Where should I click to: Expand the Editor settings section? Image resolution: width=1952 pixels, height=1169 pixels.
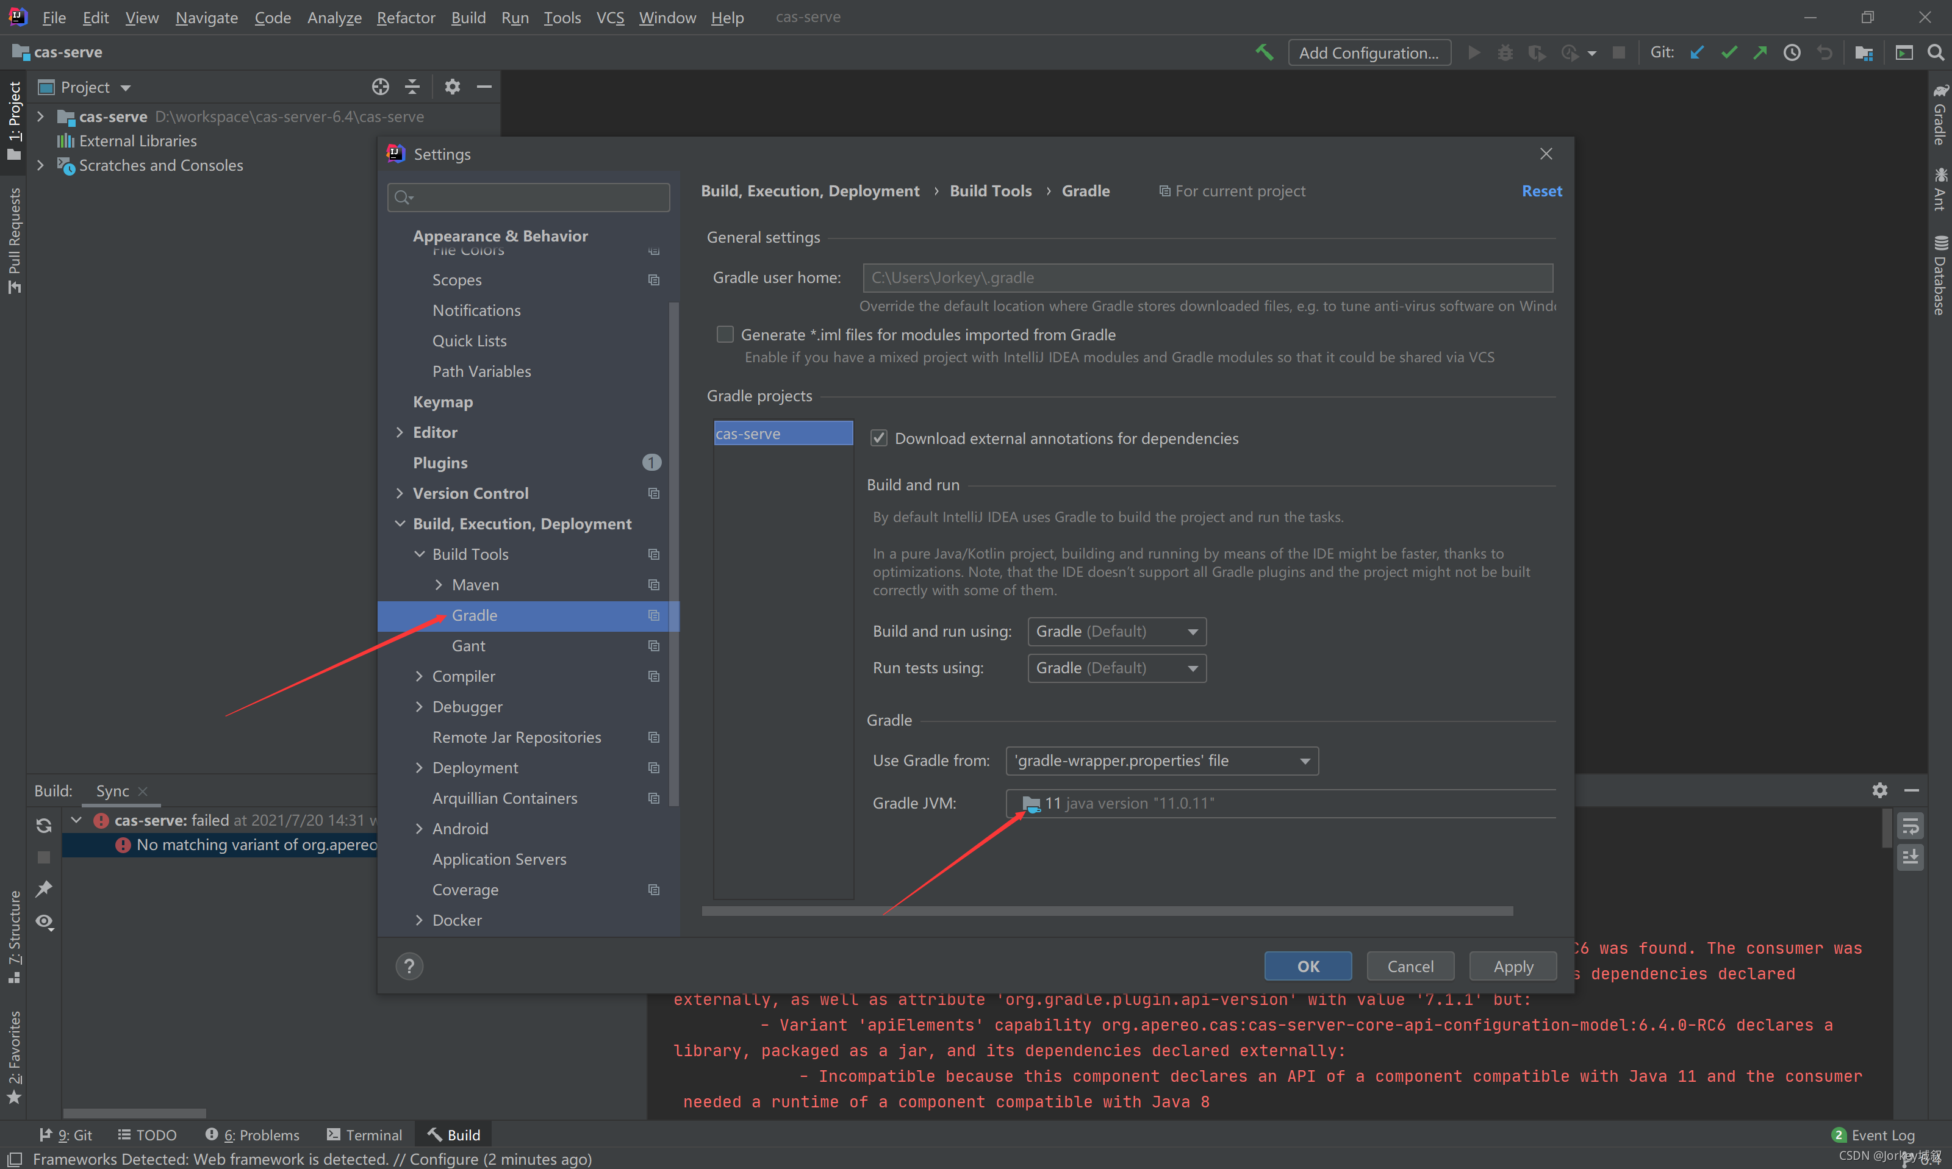coord(400,432)
